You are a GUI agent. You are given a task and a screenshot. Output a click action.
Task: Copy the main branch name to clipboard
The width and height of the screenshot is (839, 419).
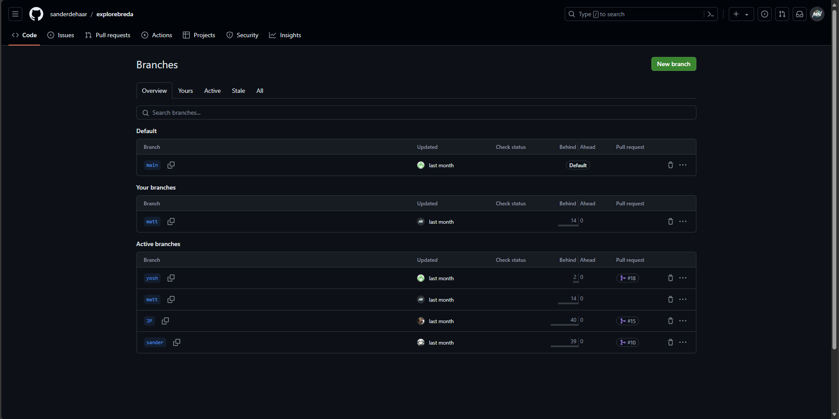pyautogui.click(x=171, y=165)
